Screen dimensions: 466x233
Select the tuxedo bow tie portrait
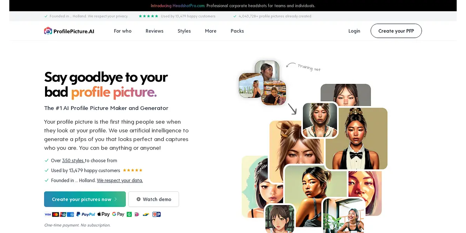[x=356, y=139]
